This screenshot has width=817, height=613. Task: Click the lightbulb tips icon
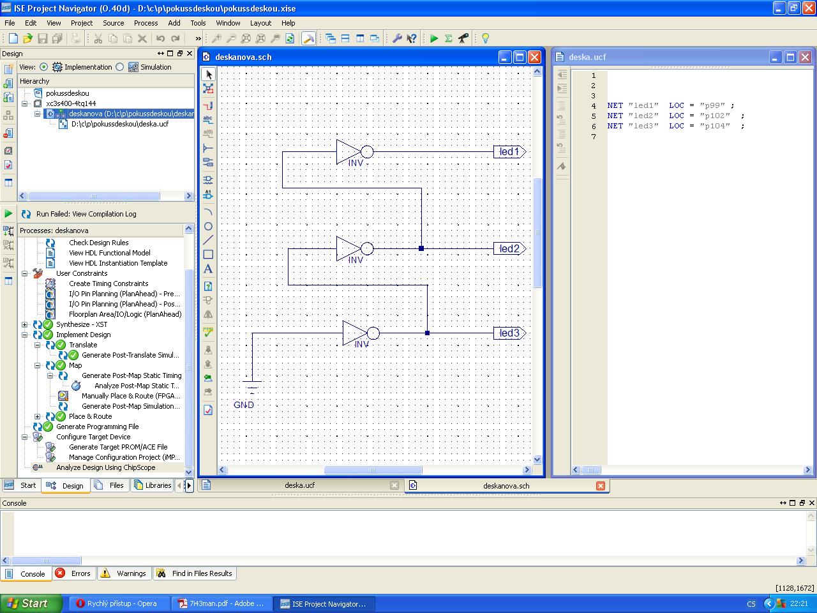click(x=485, y=38)
